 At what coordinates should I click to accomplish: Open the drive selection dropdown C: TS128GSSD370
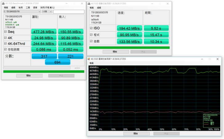22,12
